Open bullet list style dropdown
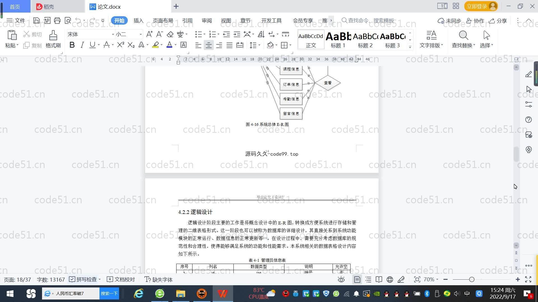 click(x=204, y=34)
